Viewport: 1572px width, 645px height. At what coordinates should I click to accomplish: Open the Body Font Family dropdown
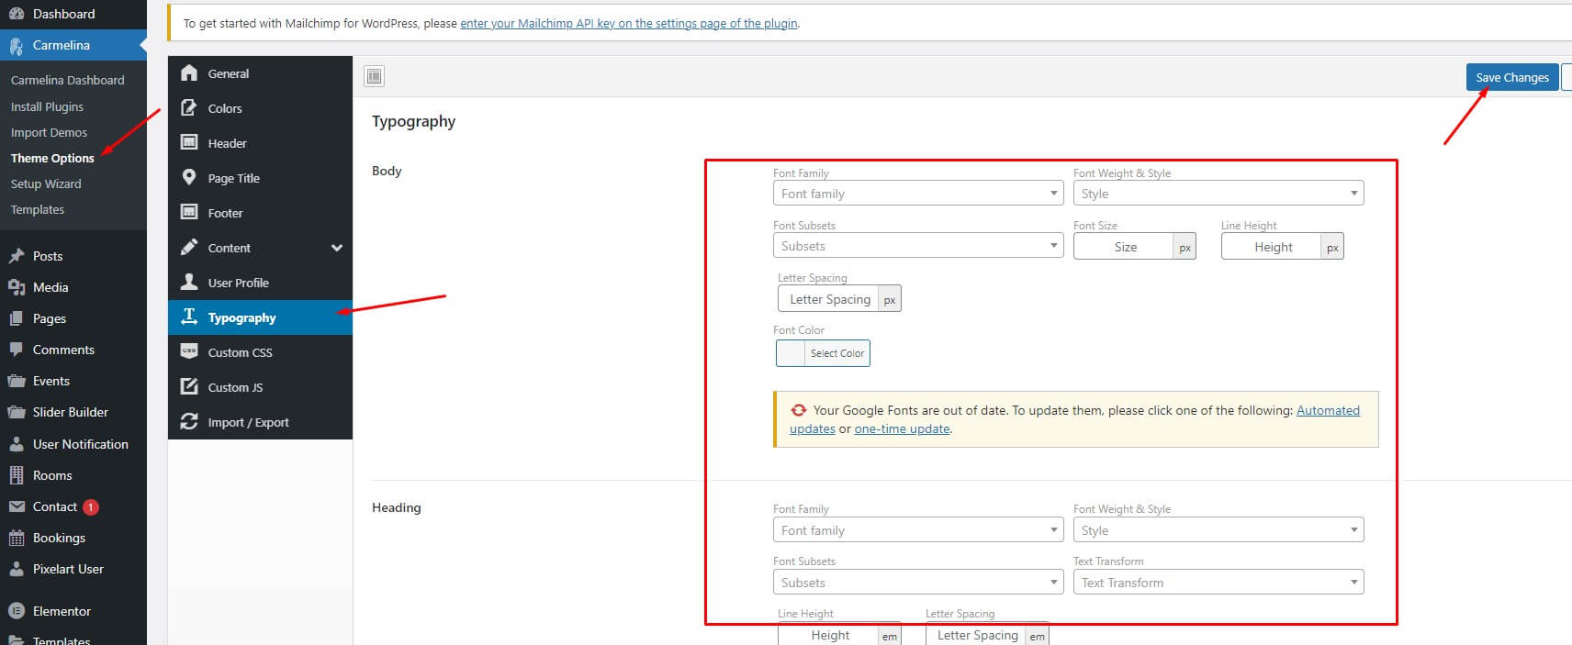[x=917, y=194]
